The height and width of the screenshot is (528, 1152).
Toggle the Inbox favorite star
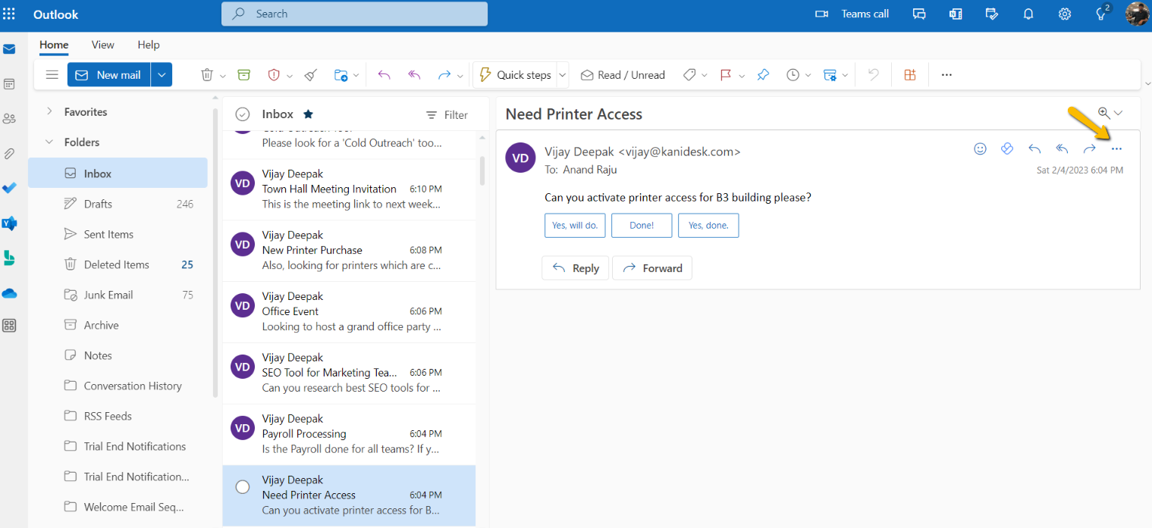(308, 114)
